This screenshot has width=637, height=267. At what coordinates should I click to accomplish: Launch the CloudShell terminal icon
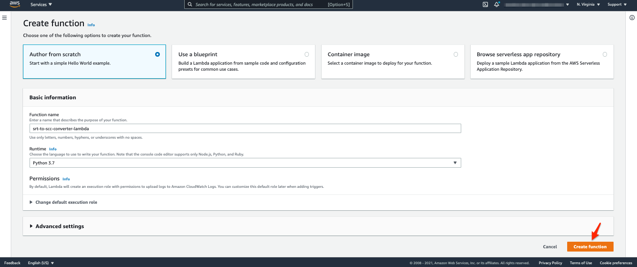click(x=486, y=5)
